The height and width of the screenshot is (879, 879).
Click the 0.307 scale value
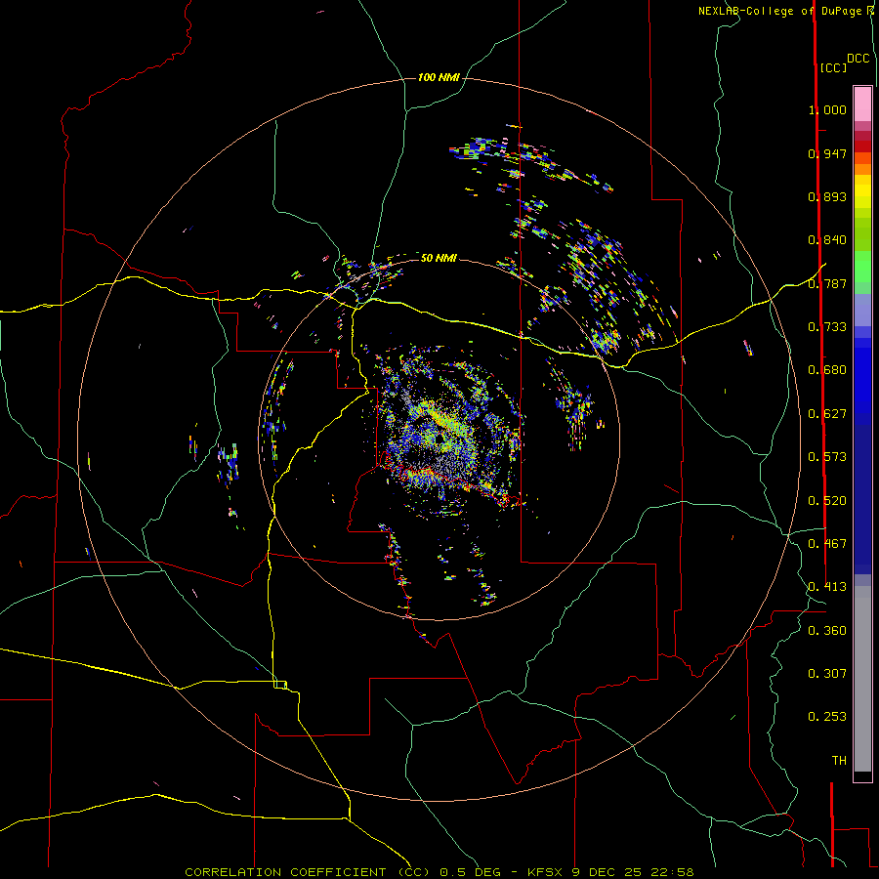[x=827, y=674]
